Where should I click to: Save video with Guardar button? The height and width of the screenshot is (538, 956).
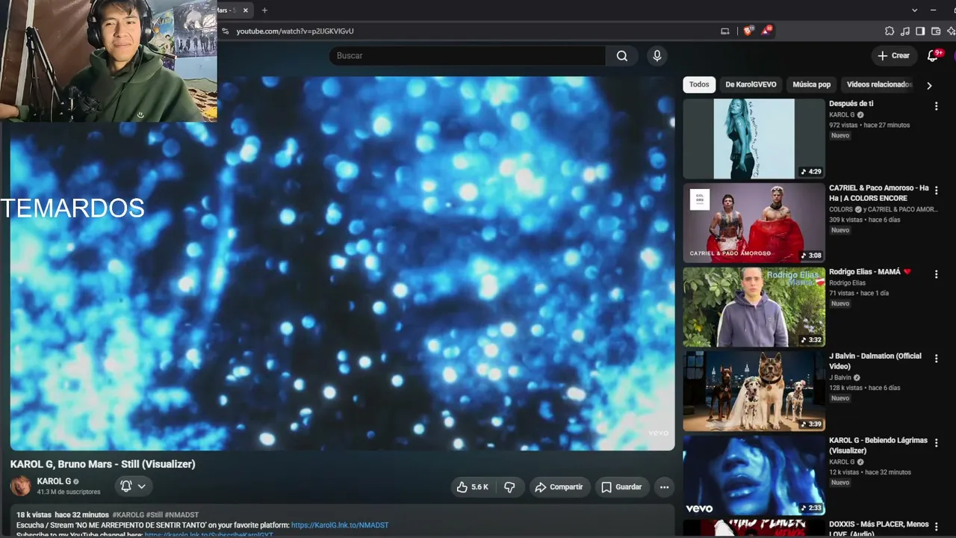pos(621,487)
